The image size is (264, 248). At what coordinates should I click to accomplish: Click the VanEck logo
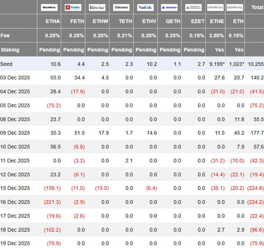pos(145,7)
